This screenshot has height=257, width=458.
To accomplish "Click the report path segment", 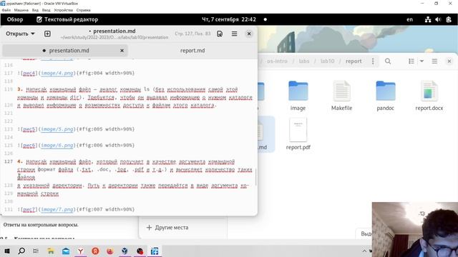I will click(x=354, y=61).
